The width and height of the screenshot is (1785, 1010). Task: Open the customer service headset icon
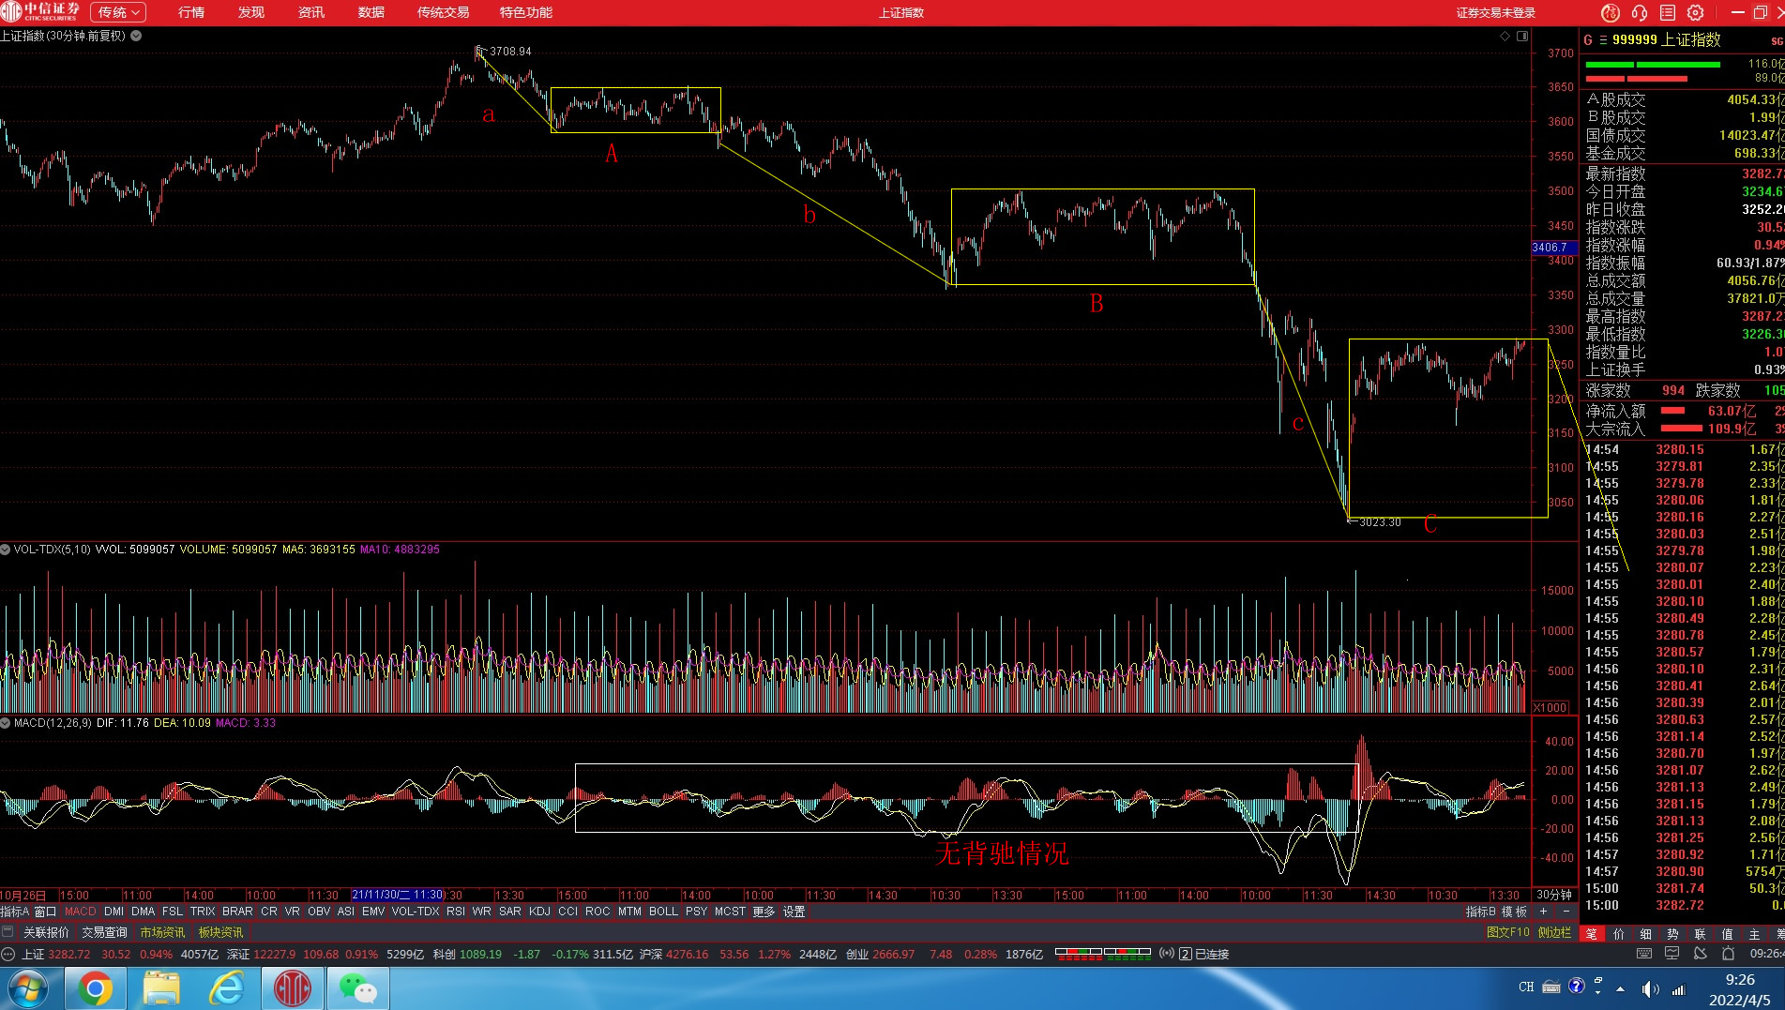click(1639, 12)
